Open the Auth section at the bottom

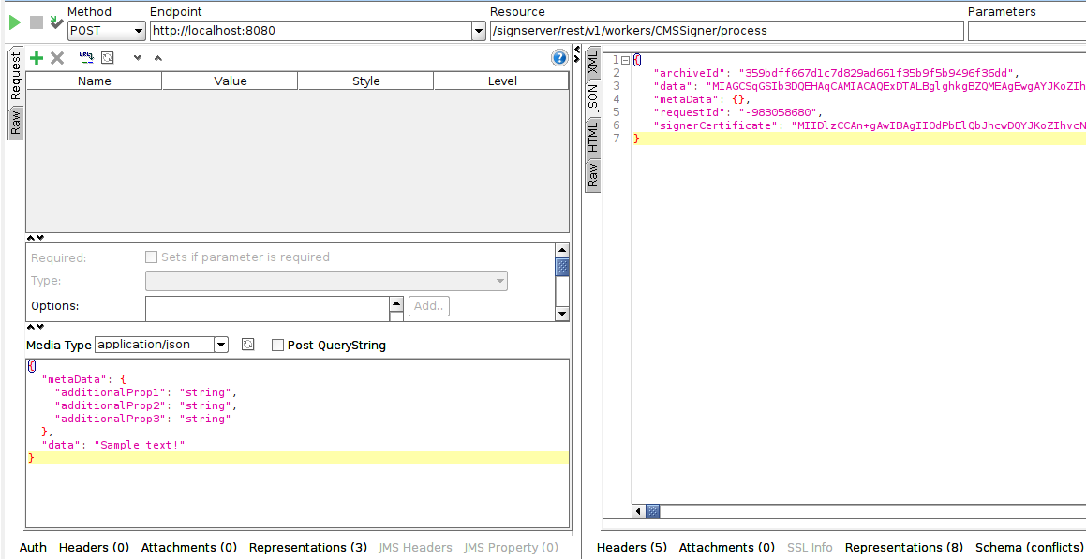(32, 548)
